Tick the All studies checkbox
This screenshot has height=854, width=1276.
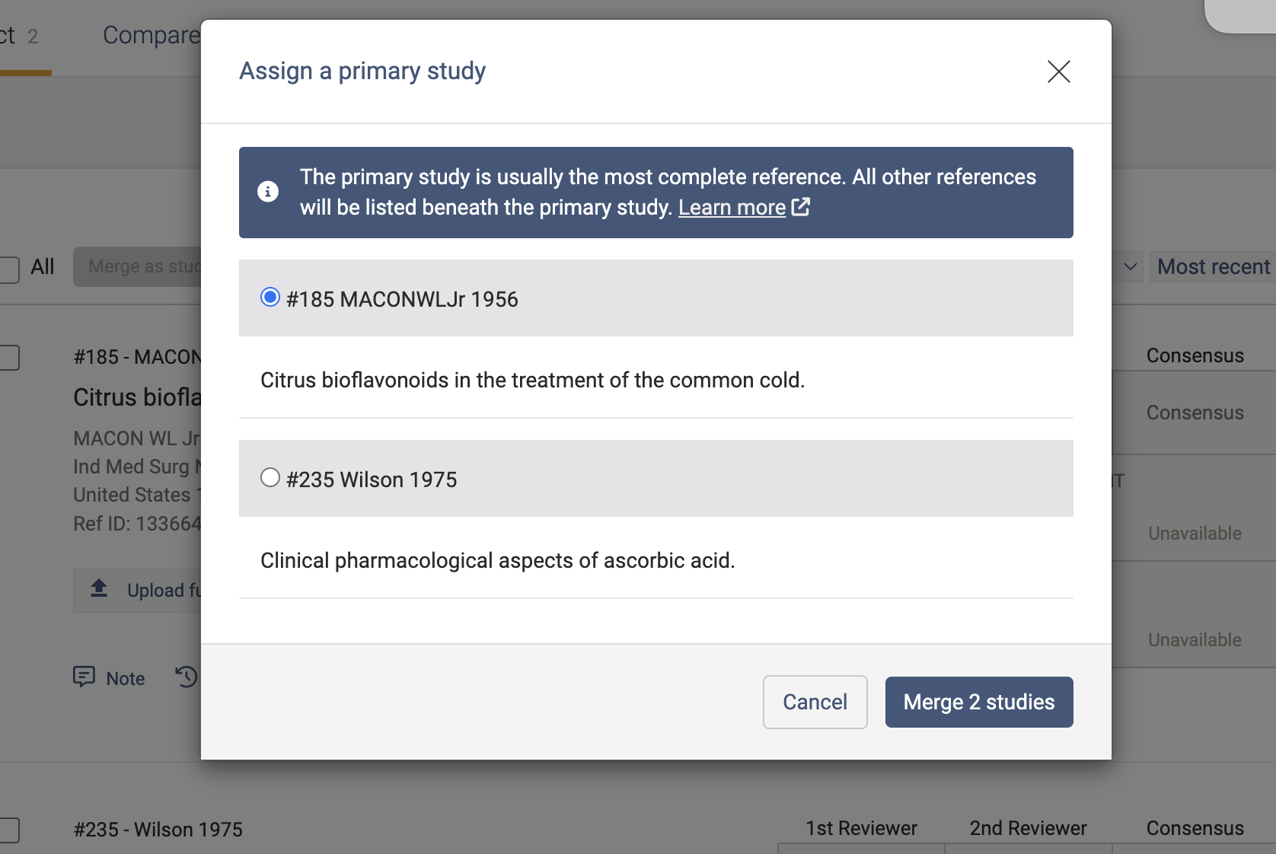pyautogui.click(x=9, y=268)
